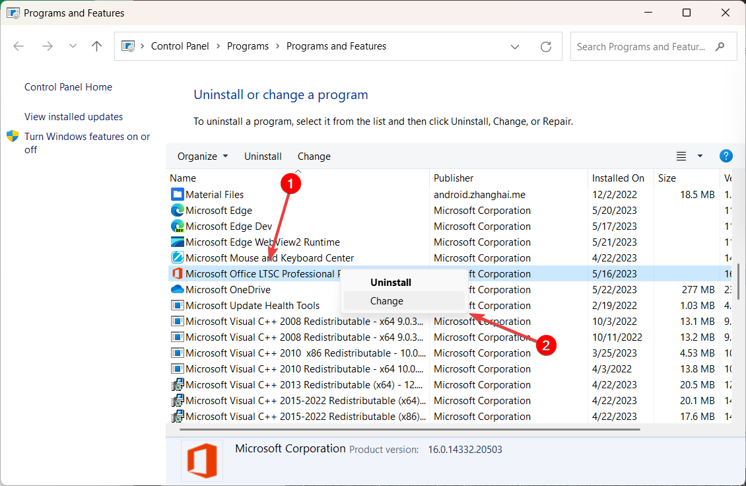The image size is (746, 486).
Task: Expand the chevron after Control Panel breadcrumb
Action: 218,46
